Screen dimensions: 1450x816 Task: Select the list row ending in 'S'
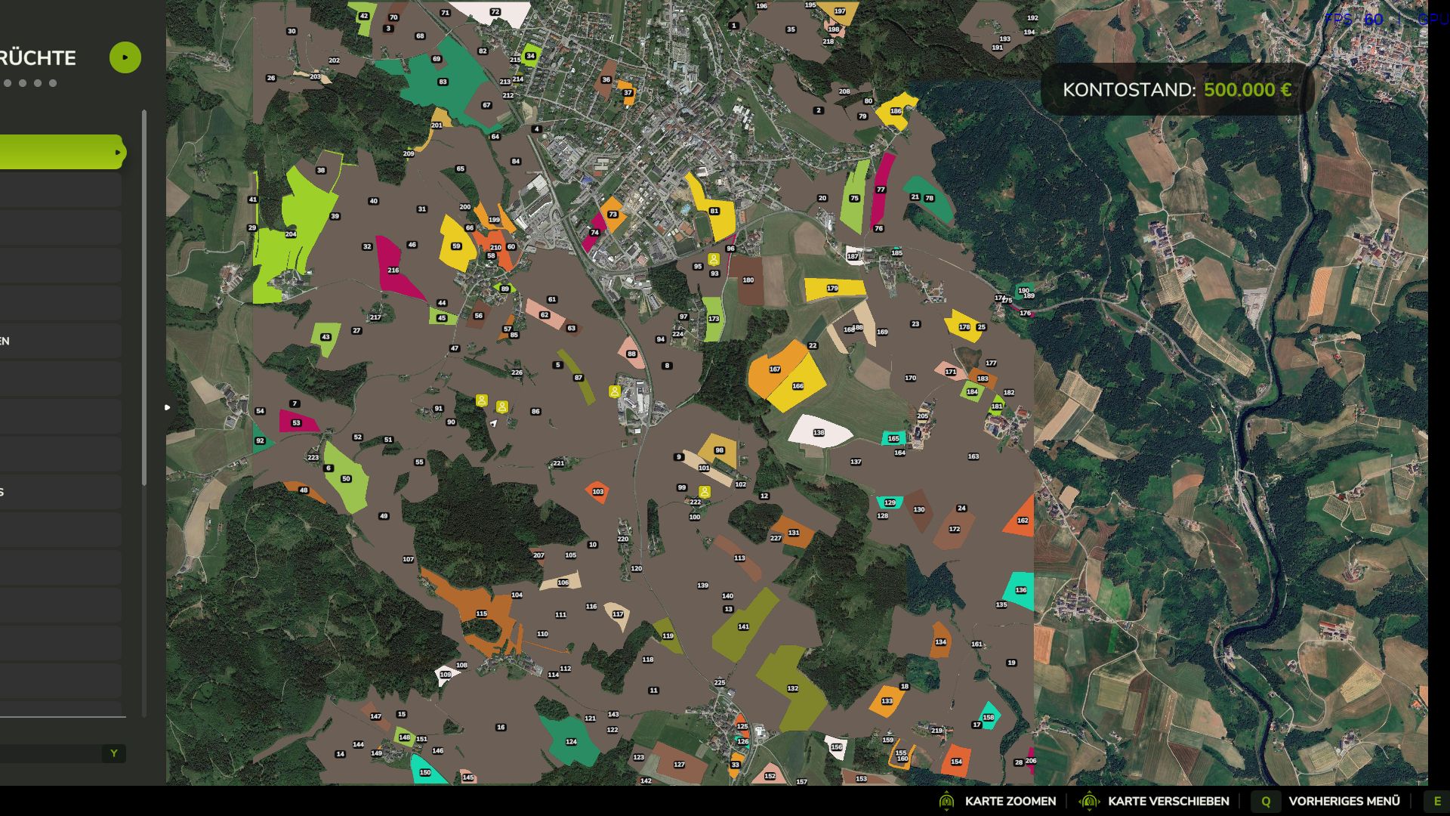point(60,492)
